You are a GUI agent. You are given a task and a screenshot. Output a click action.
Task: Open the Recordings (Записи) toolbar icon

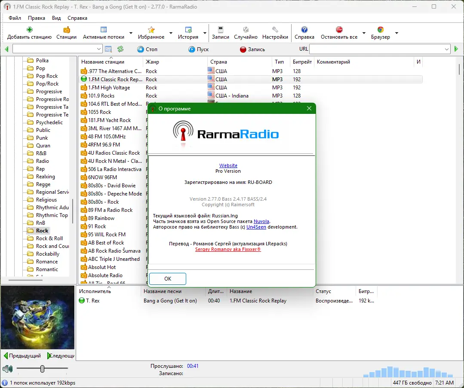point(221,30)
